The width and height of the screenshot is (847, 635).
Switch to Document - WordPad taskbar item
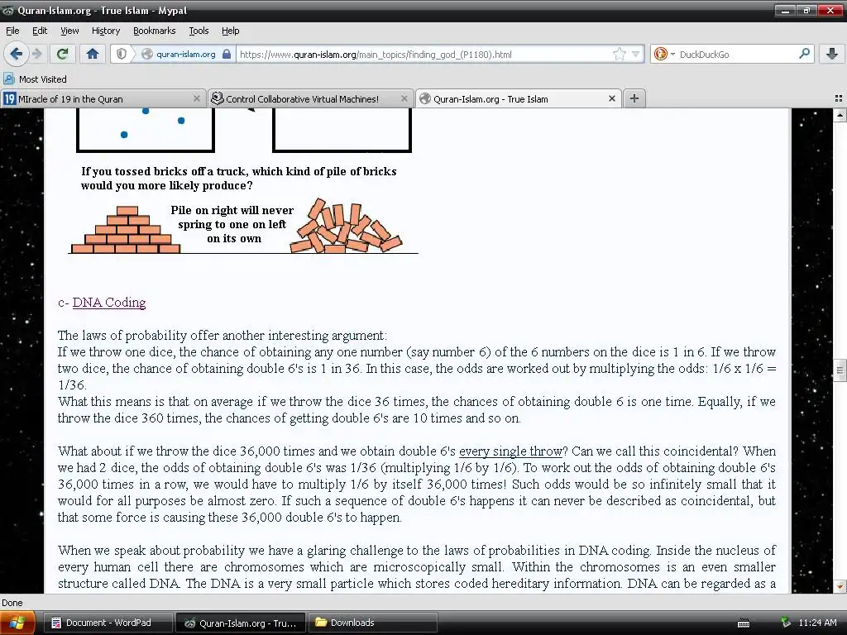click(108, 623)
